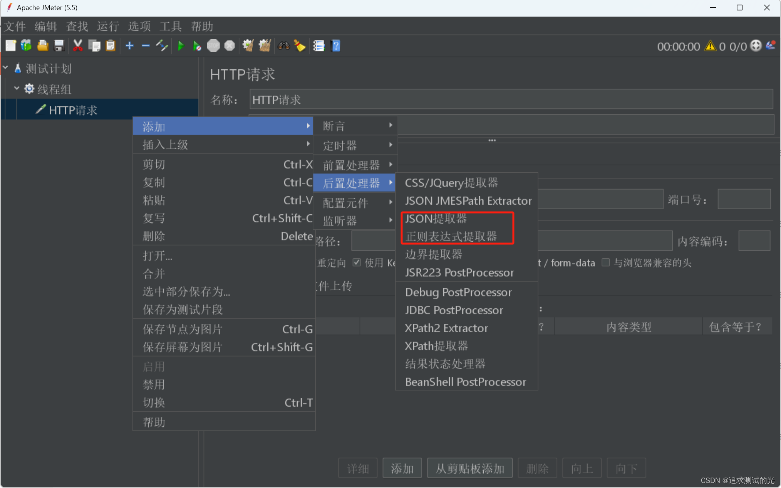Image resolution: width=781 pixels, height=488 pixels.
Task: Click the feather icon at the toolbar's right end
Action: click(x=771, y=45)
